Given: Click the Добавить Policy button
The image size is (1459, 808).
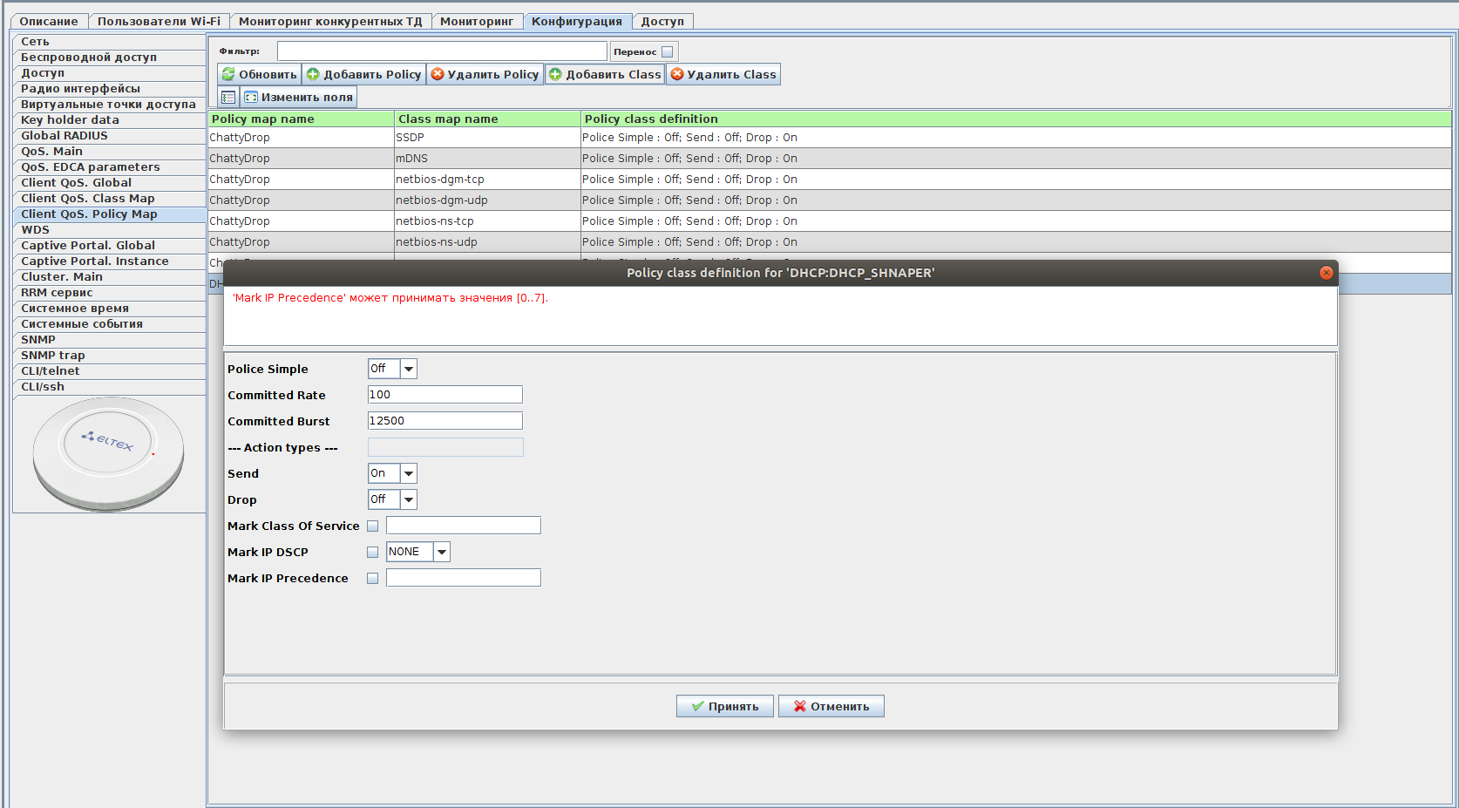Looking at the screenshot, I should point(364,74).
